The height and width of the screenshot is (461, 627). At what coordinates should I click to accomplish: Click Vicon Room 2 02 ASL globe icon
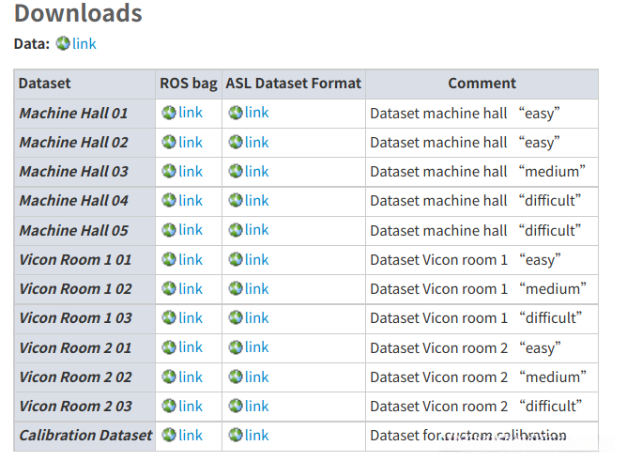coord(235,376)
